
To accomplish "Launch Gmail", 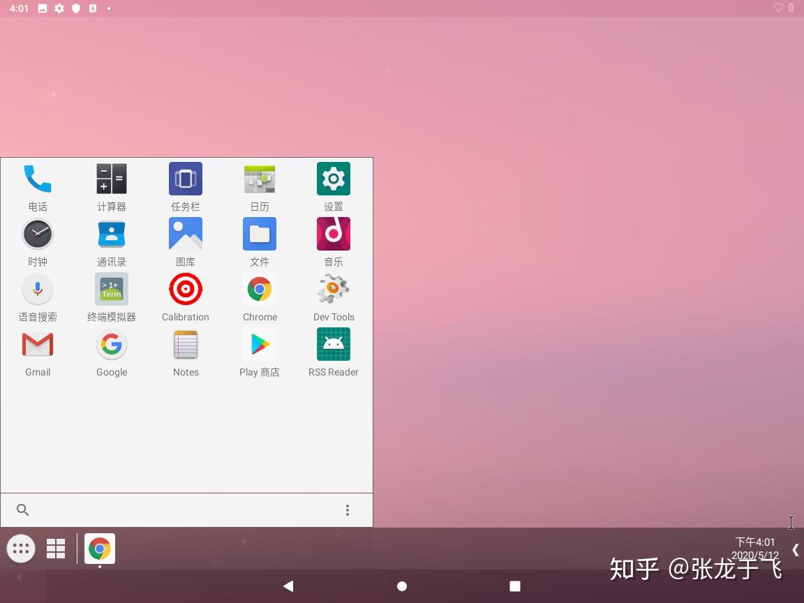I will 37,344.
